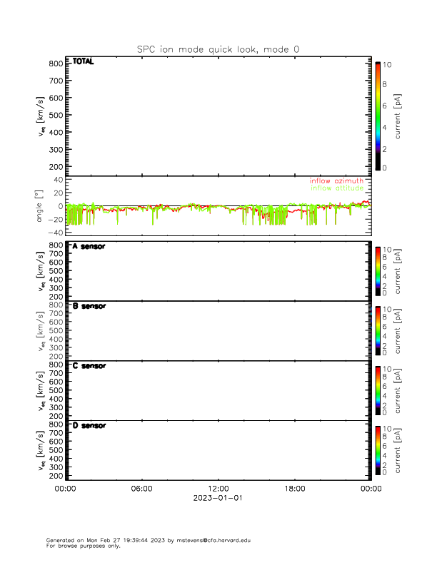Click the 18:00 time axis tick label
The height and width of the screenshot is (565, 437).
294,489
